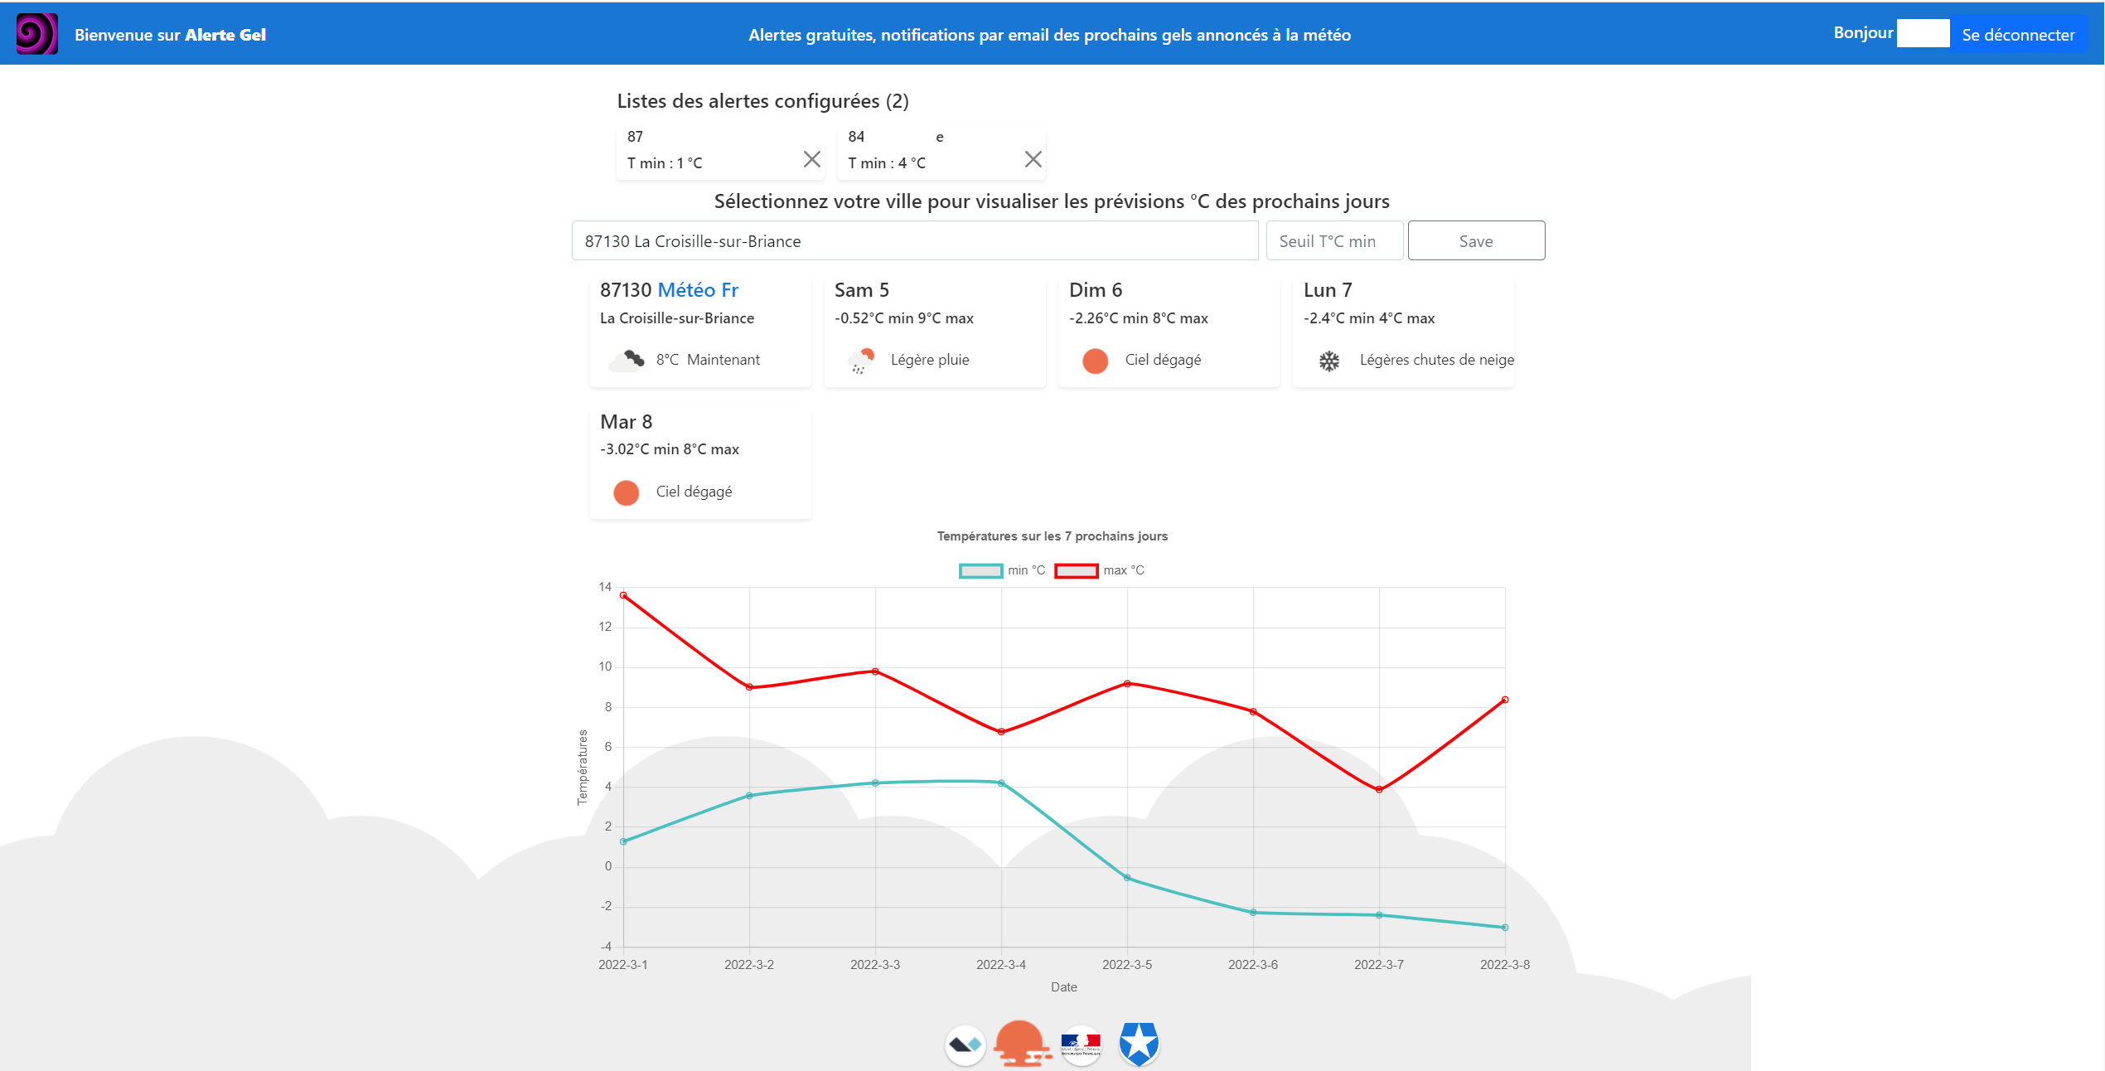Click 'Légères chutes de neige' text
The width and height of the screenshot is (2105, 1071).
[x=1437, y=360]
